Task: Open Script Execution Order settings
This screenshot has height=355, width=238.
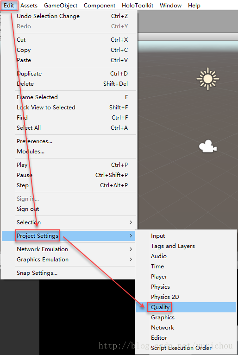Action: 186,348
